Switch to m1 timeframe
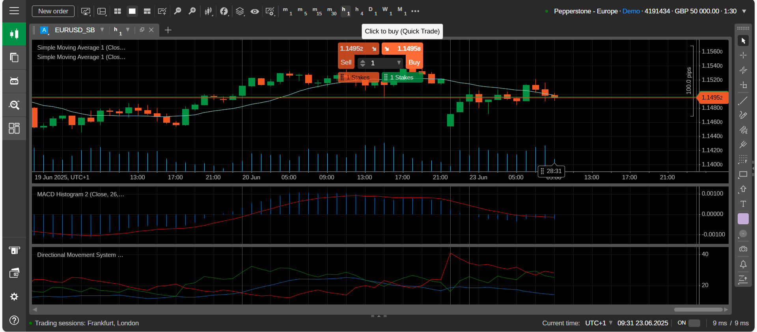Viewport: 757px width, 332px height. pyautogui.click(x=287, y=11)
